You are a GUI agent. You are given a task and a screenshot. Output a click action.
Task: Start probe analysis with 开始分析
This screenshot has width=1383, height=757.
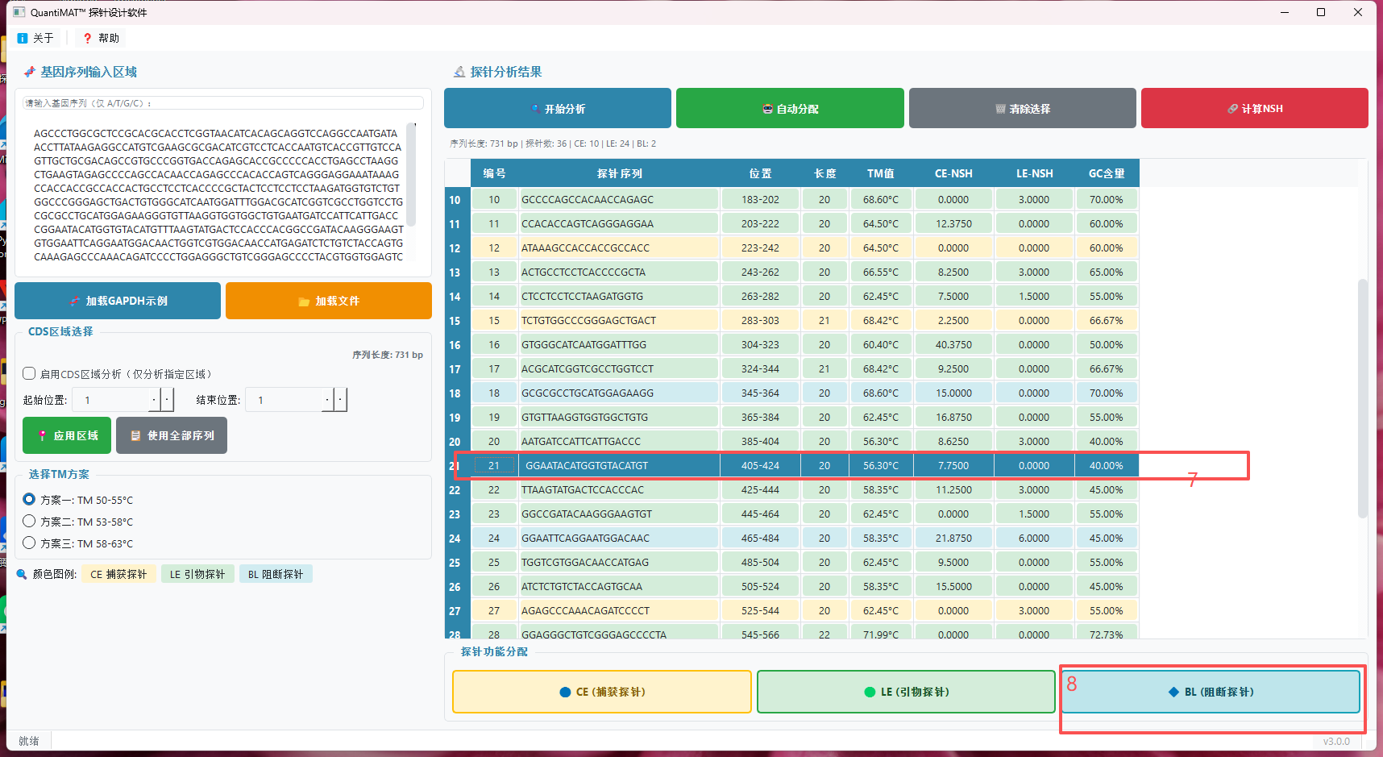point(557,108)
